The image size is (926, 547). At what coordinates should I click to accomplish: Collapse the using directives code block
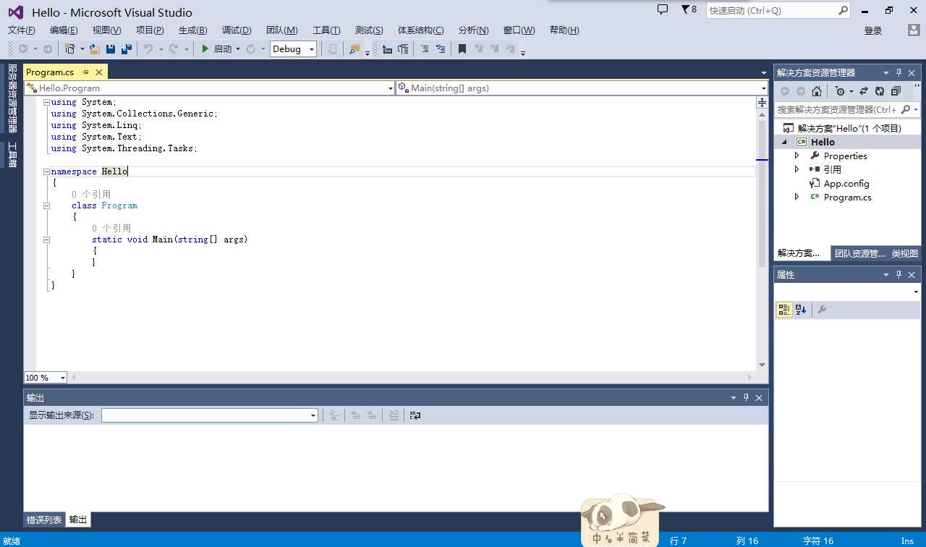[x=46, y=102]
